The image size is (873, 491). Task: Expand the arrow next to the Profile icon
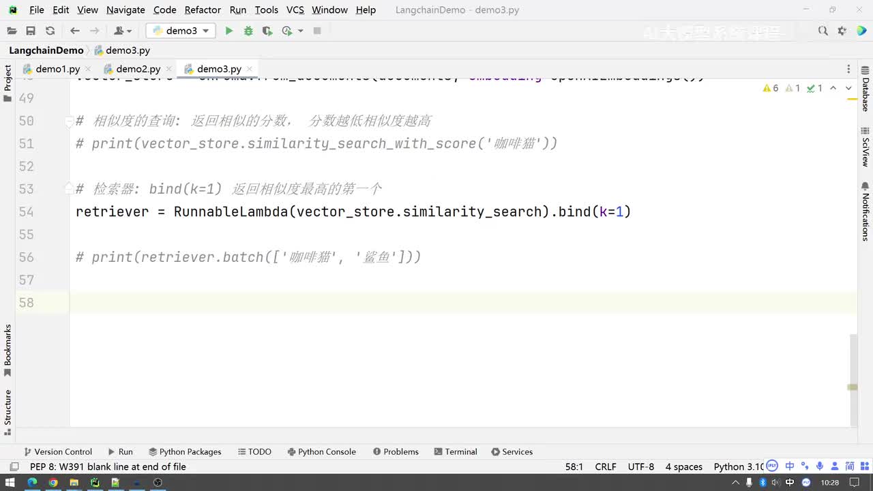pos(300,31)
